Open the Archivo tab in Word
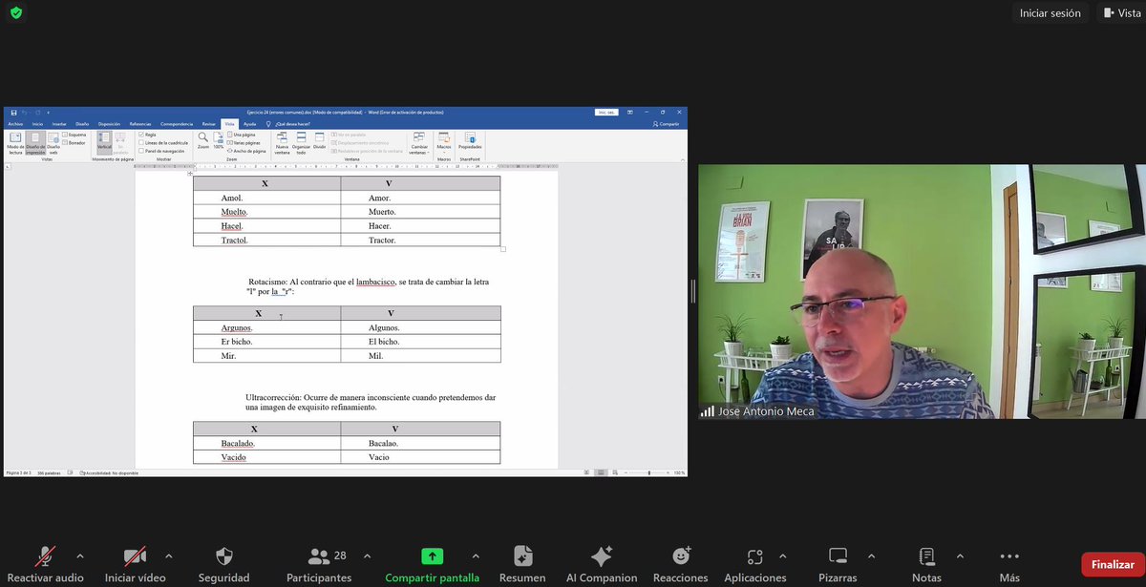 click(x=15, y=124)
